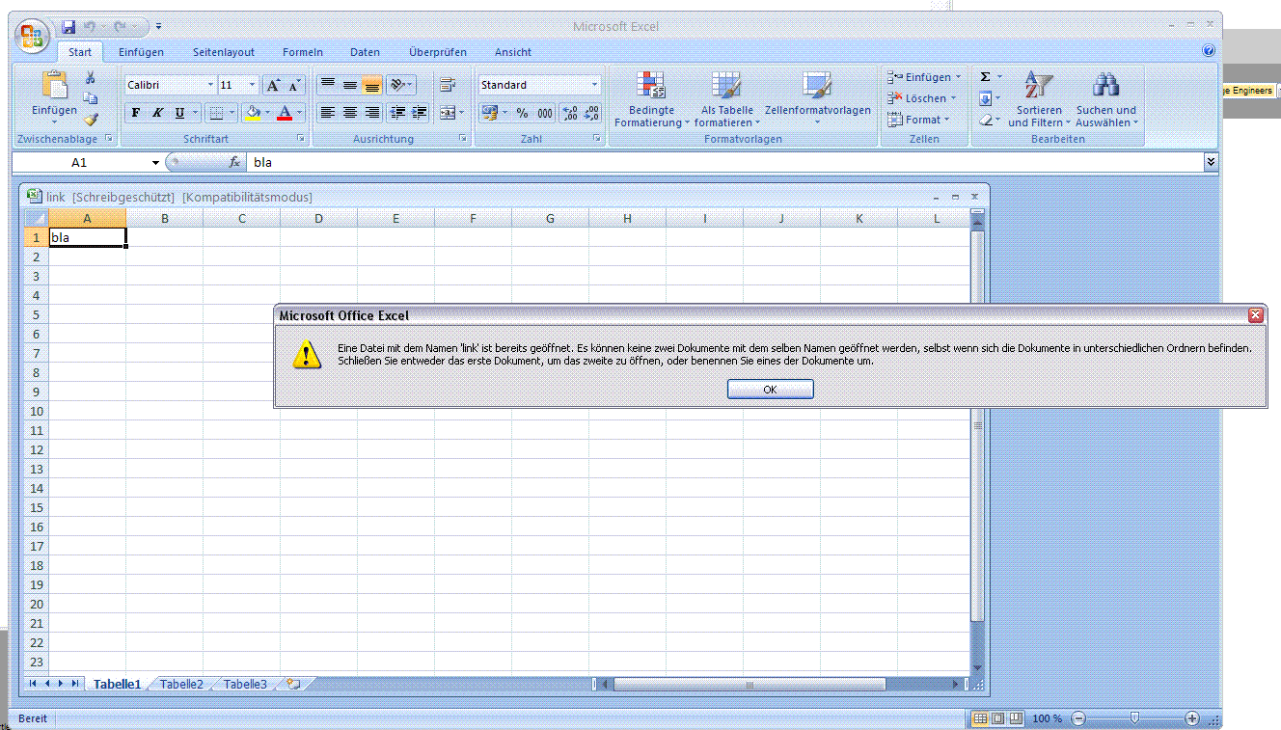Viewport: 1281px width, 730px height.
Task: Open the font size dropdown
Action: pyautogui.click(x=253, y=85)
